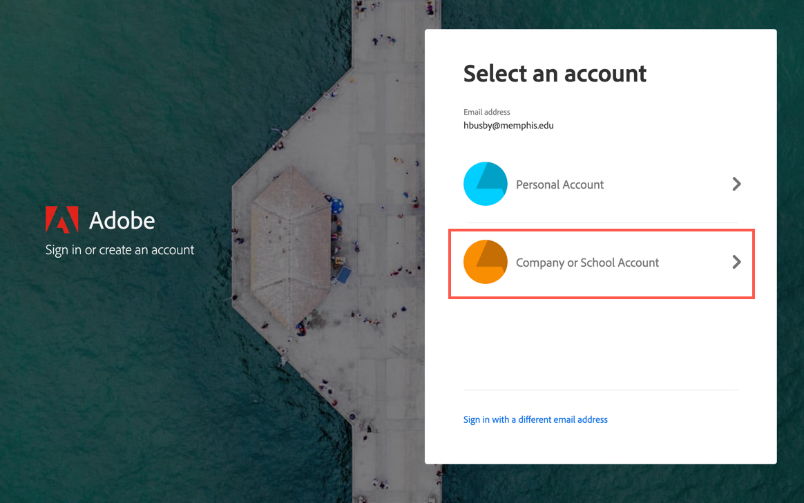The image size is (804, 503).
Task: Expand Personal Account using its chevron arrow
Action: coord(736,184)
